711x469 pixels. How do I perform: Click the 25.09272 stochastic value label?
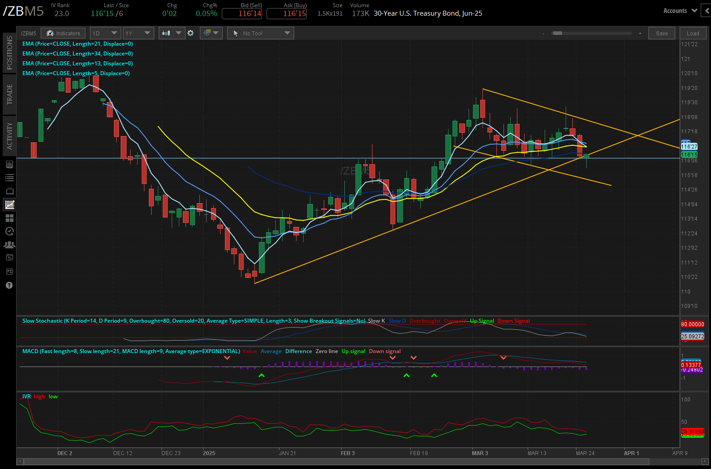click(693, 336)
